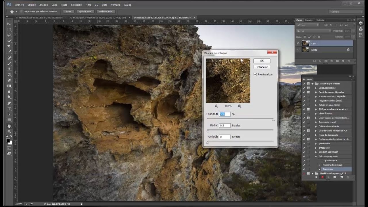Click the Ajustar pant. button
The height and width of the screenshot is (207, 368).
[85, 11]
